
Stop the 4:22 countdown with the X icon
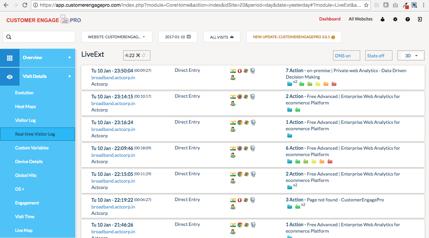click(138, 55)
